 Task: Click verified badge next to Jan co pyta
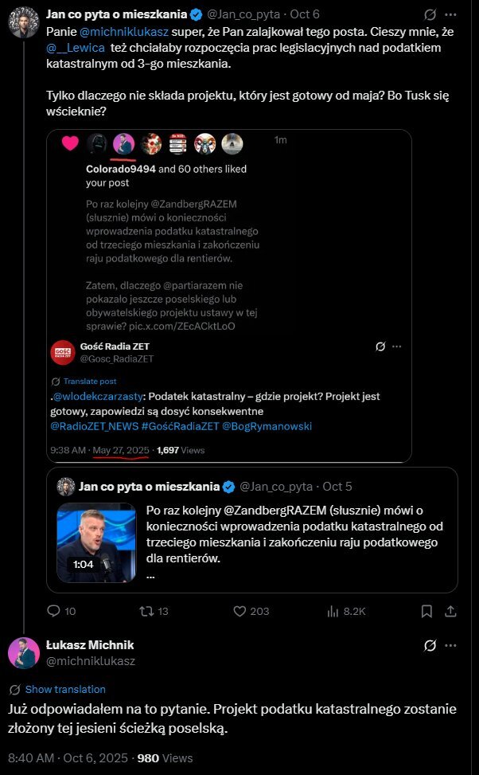[x=196, y=14]
